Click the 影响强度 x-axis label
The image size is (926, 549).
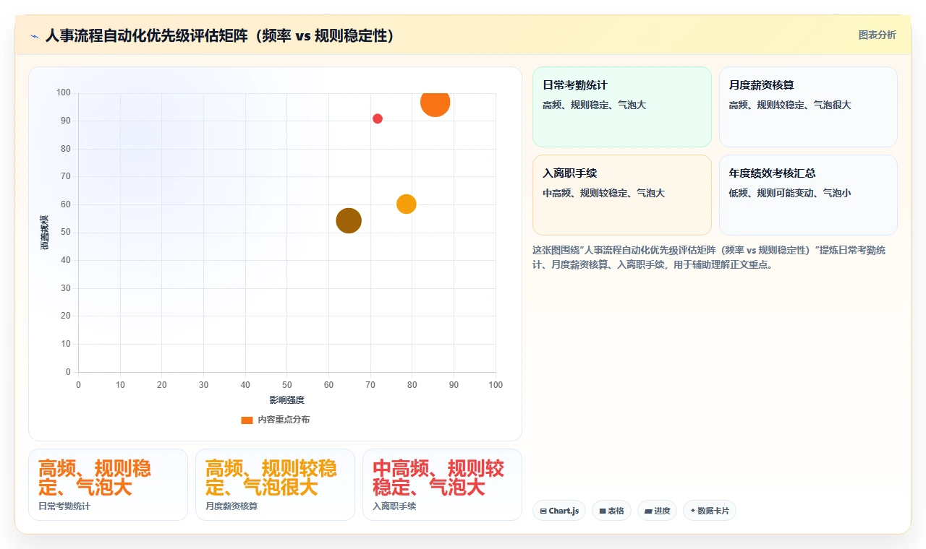pyautogui.click(x=287, y=400)
